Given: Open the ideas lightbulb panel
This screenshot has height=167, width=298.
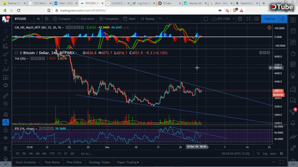Looking at the screenshot, I should (x=293, y=76).
